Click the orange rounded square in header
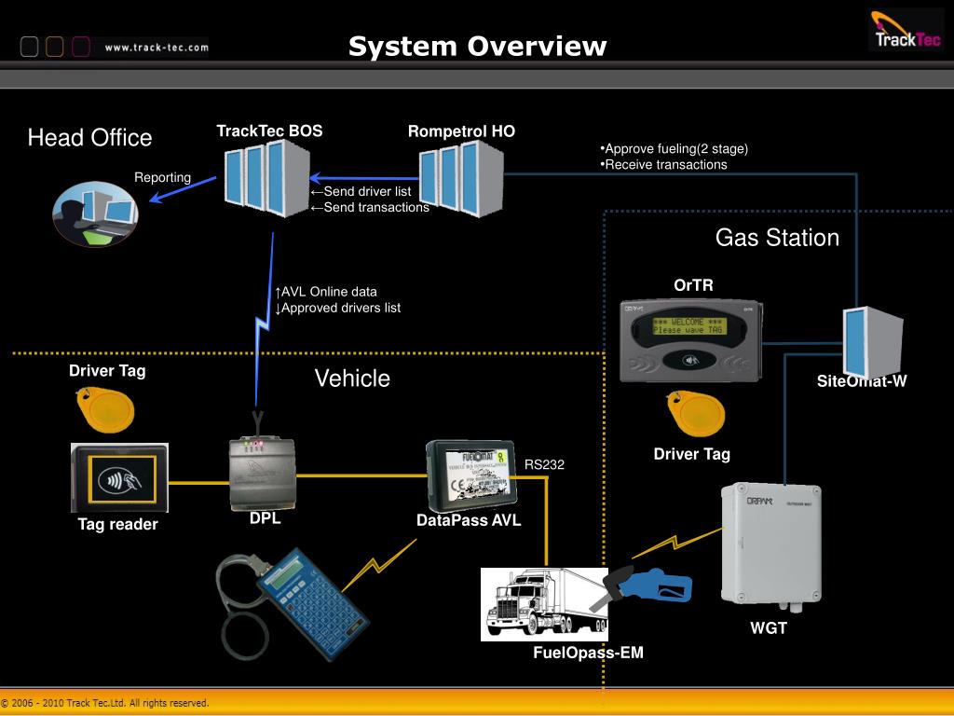The width and height of the screenshot is (954, 716). tap(55, 47)
